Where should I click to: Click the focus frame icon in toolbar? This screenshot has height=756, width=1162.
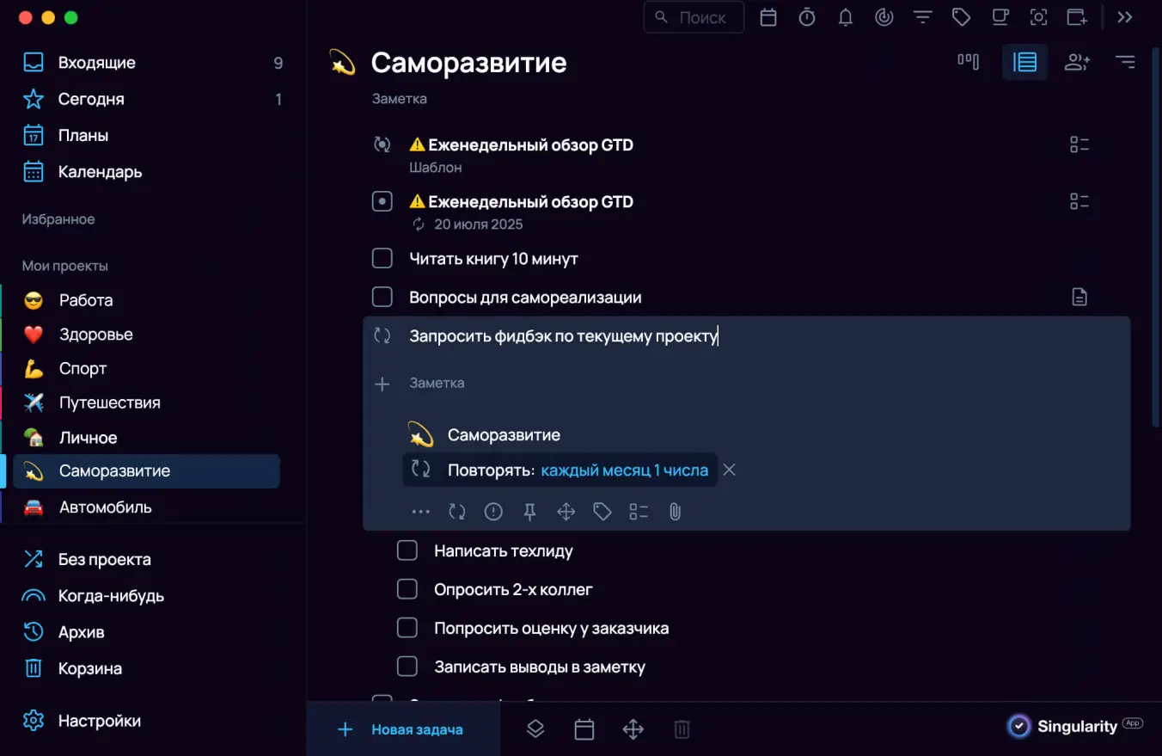coord(1039,17)
